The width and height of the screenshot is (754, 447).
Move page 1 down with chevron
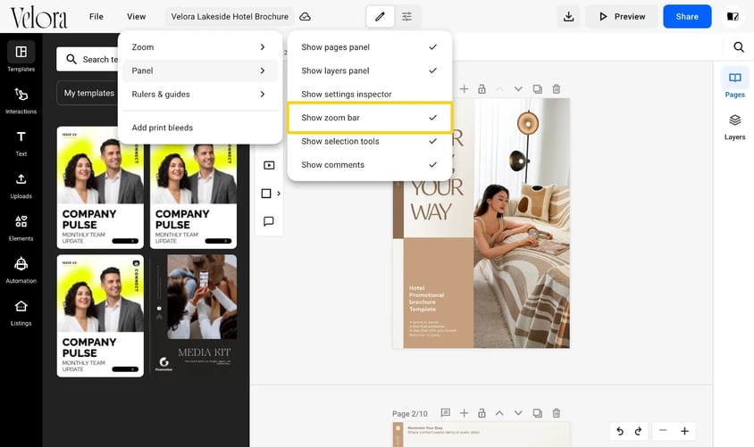tap(518, 89)
